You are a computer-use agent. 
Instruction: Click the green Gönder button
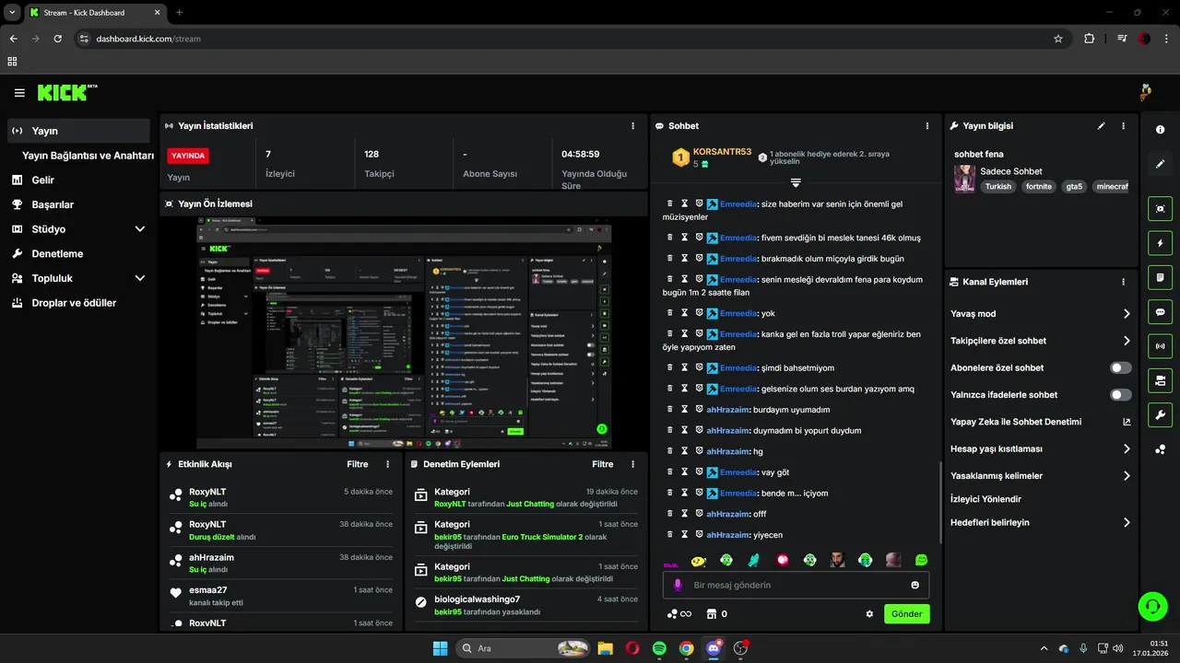pos(907,614)
